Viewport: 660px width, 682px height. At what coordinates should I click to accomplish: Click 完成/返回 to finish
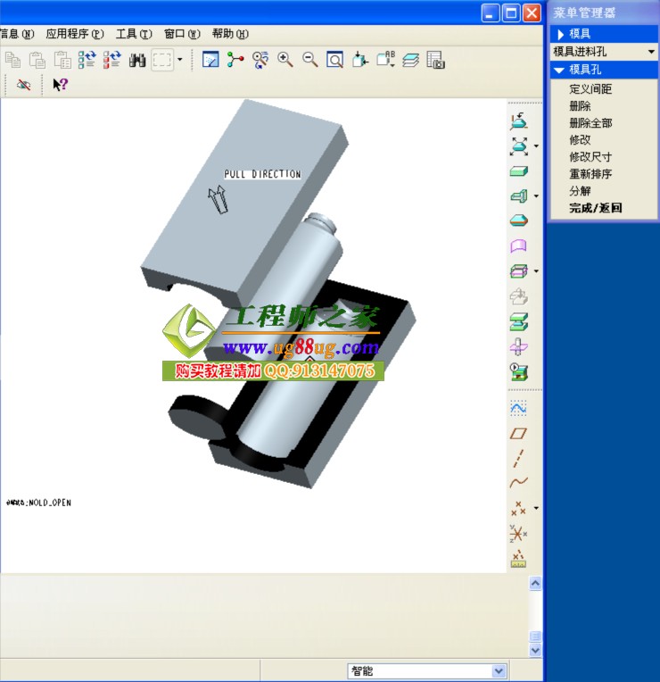(x=595, y=208)
